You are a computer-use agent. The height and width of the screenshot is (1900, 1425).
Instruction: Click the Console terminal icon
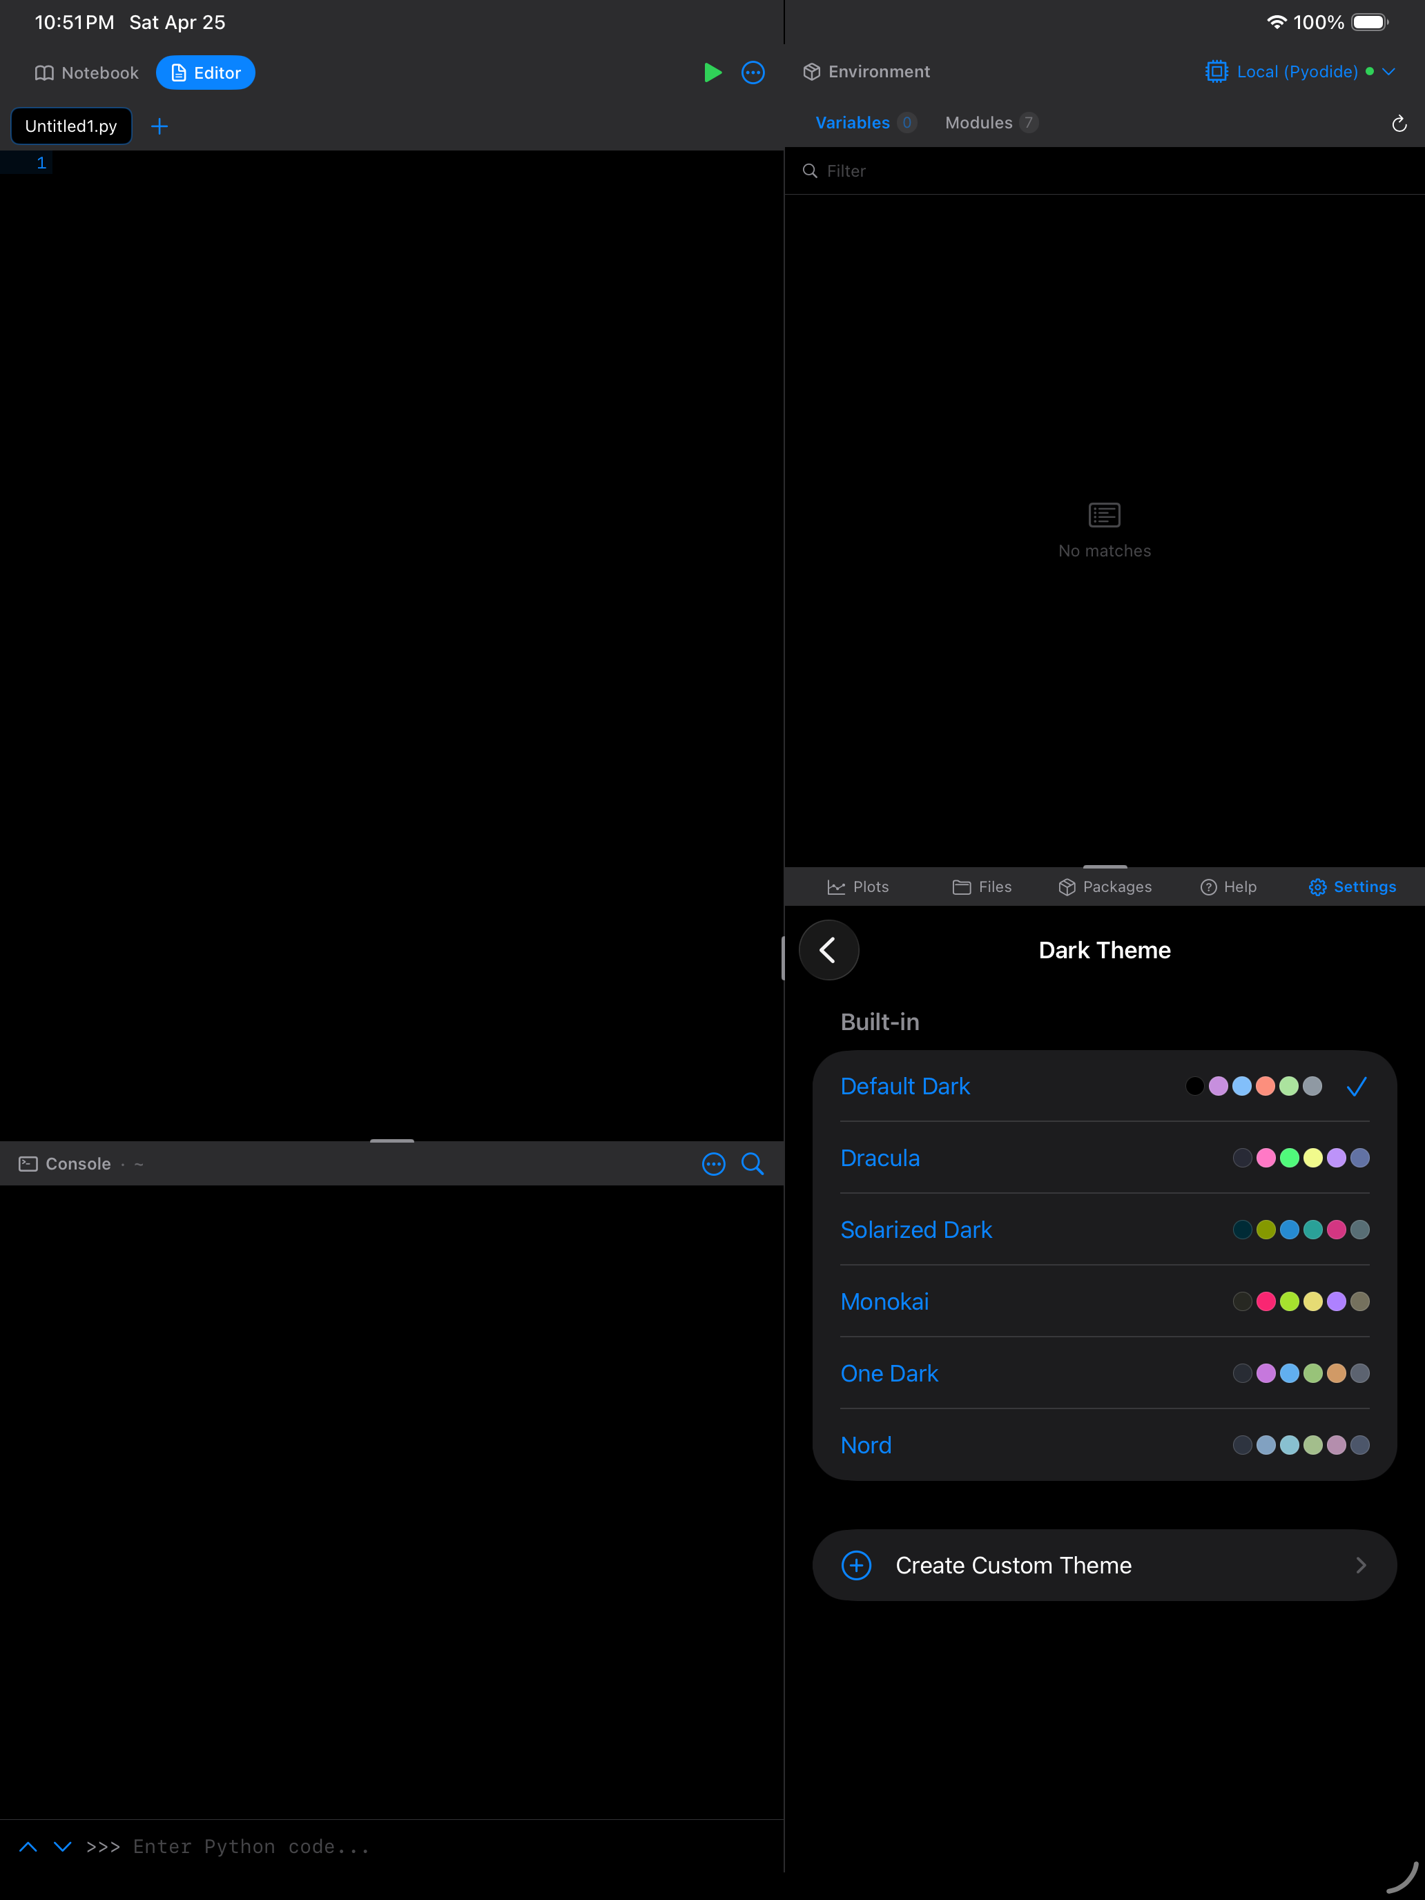[28, 1164]
